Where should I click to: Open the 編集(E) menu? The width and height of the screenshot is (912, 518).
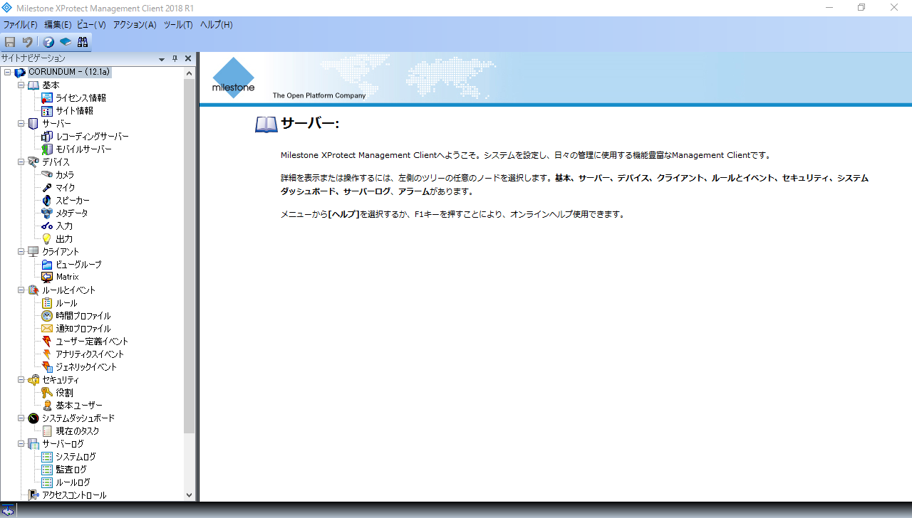click(58, 25)
